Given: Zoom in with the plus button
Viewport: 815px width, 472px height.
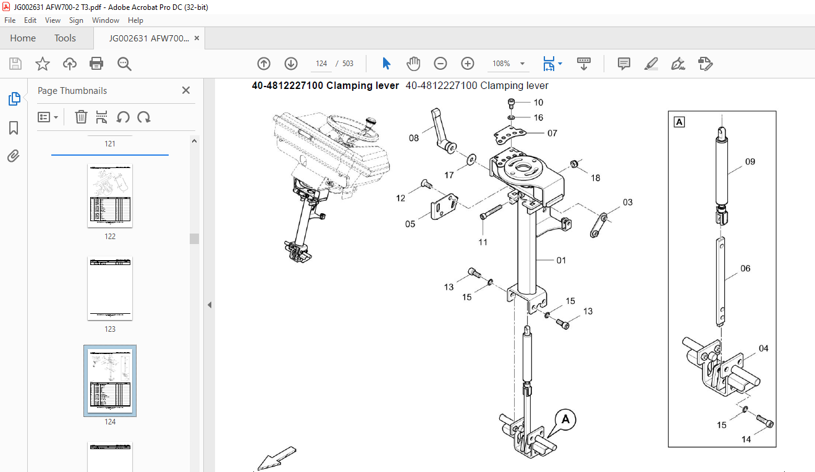Looking at the screenshot, I should click(468, 64).
